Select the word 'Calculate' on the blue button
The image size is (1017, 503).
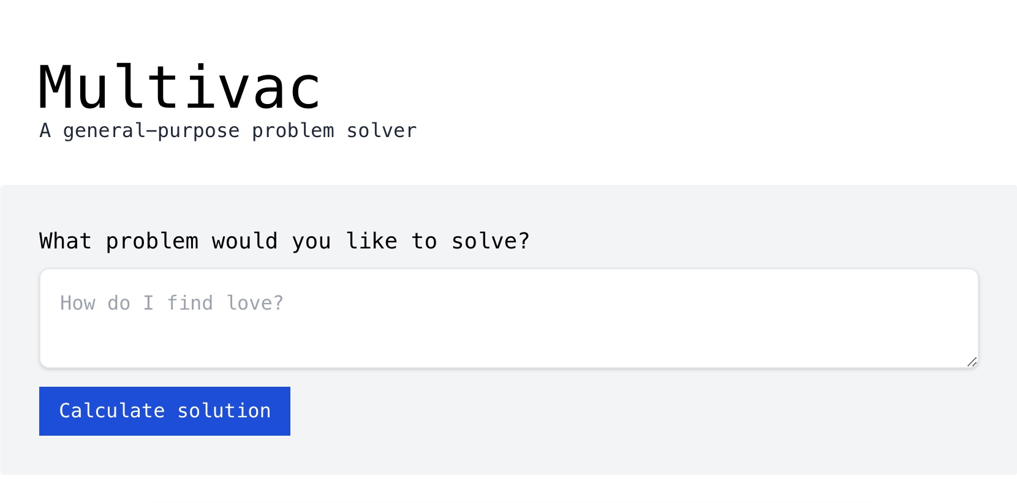point(112,411)
